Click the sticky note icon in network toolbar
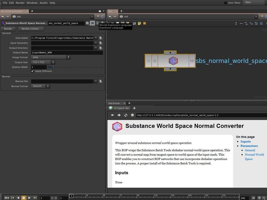The image size is (267, 200). (139, 23)
